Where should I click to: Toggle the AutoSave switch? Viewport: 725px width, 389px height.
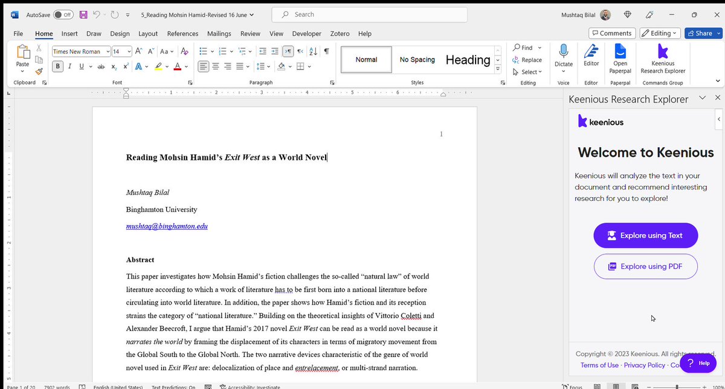[63, 14]
